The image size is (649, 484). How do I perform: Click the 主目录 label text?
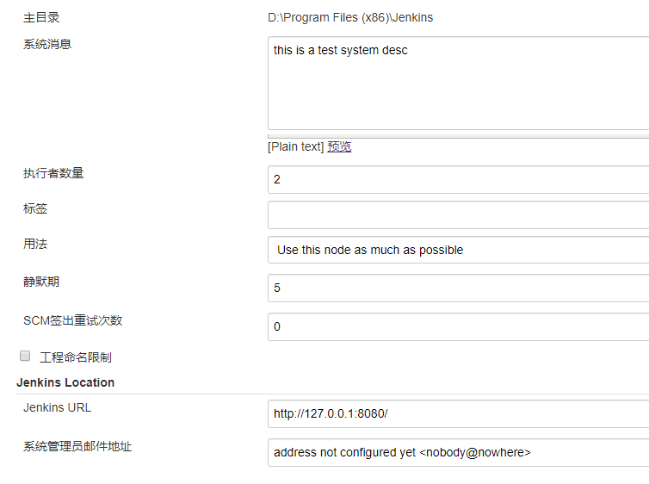click(x=41, y=17)
